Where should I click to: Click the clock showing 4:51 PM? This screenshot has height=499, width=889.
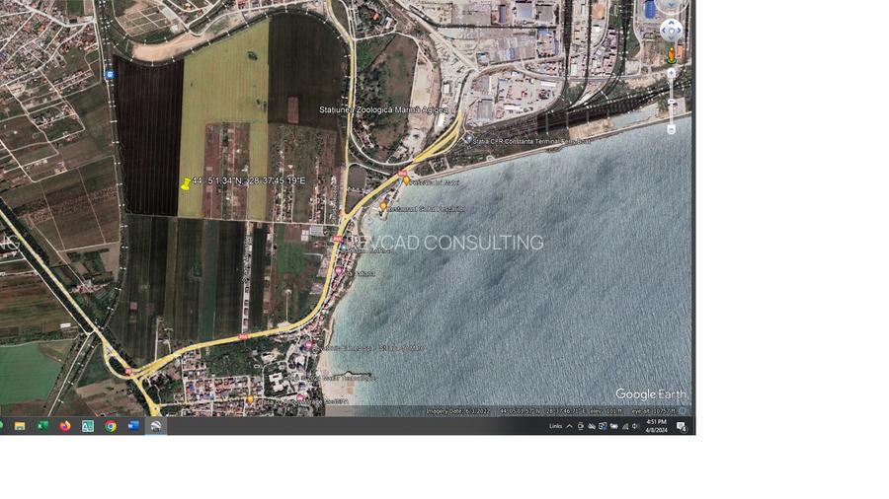tap(656, 426)
